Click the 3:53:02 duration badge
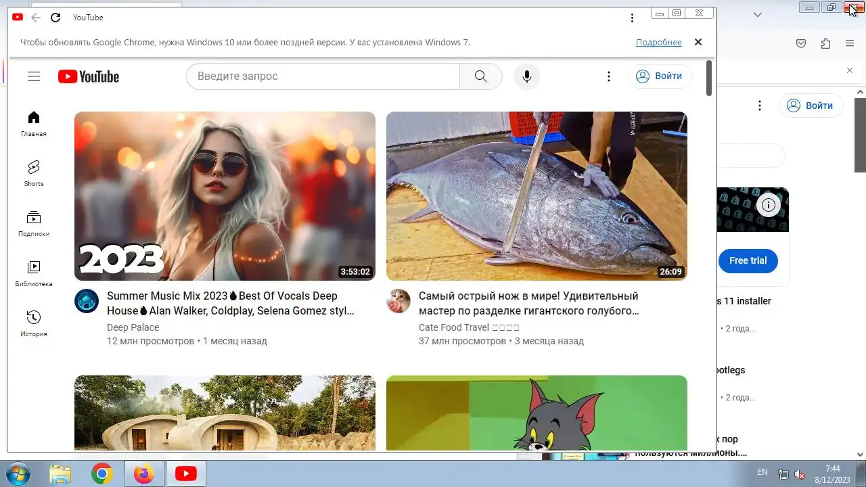866x487 pixels. (x=355, y=272)
